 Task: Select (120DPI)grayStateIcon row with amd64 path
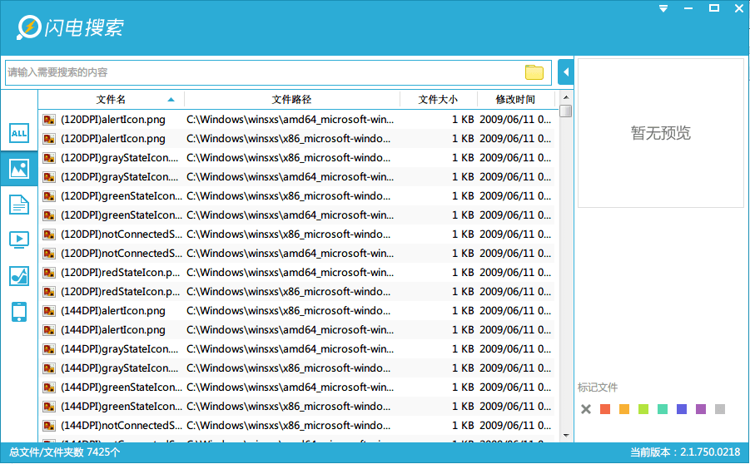pyautogui.click(x=296, y=177)
